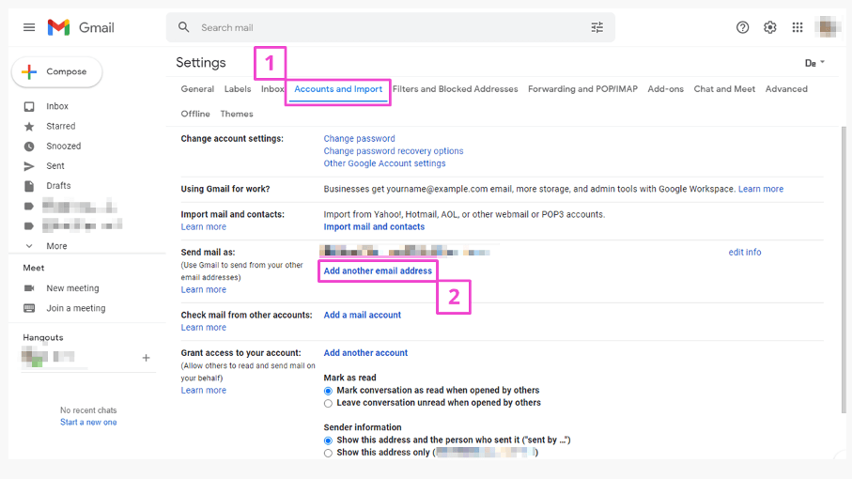Open the Inbox folder
853x479 pixels.
coord(57,106)
